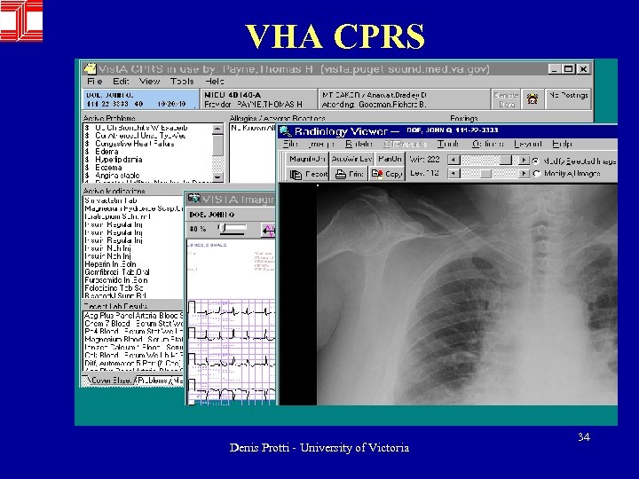Click the VISTA Imaging window title icon
639x479 pixels.
coord(194,199)
